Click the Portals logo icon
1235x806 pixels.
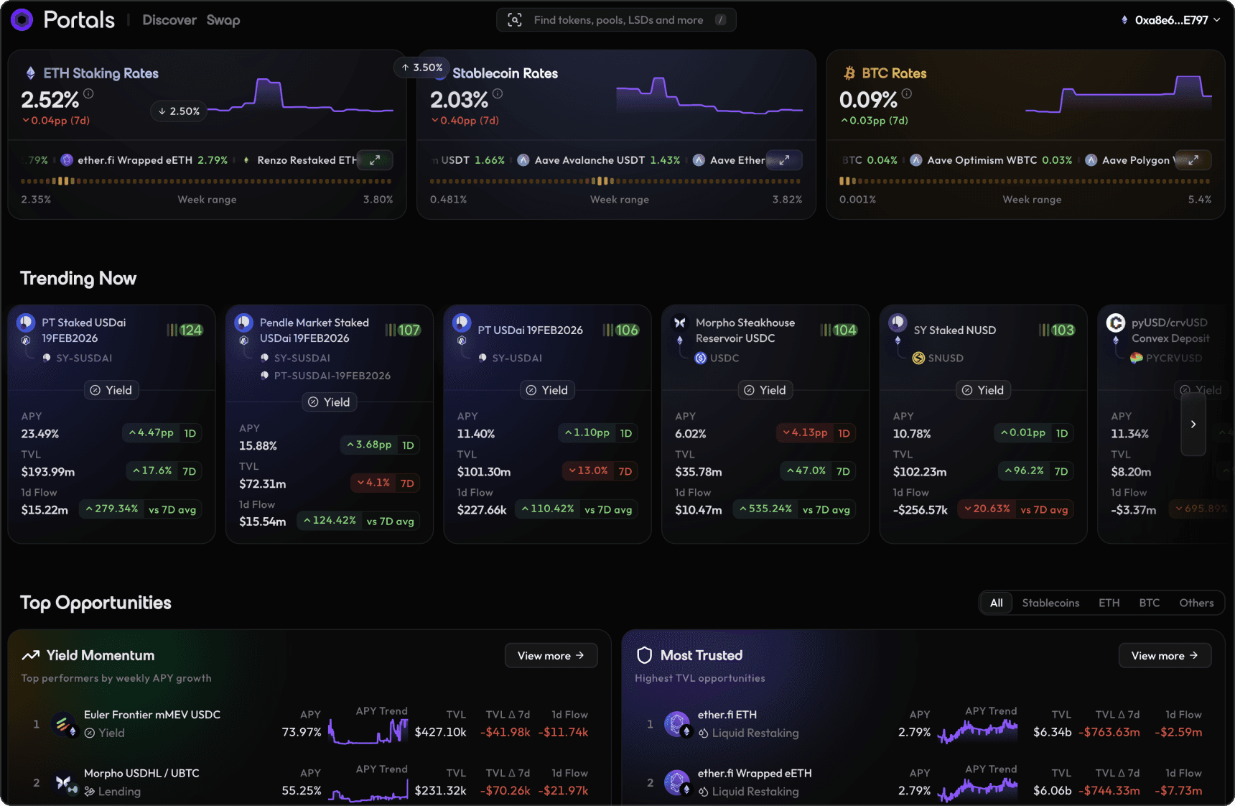point(22,19)
